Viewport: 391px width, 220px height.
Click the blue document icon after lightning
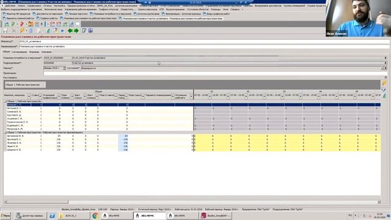click(x=31, y=31)
